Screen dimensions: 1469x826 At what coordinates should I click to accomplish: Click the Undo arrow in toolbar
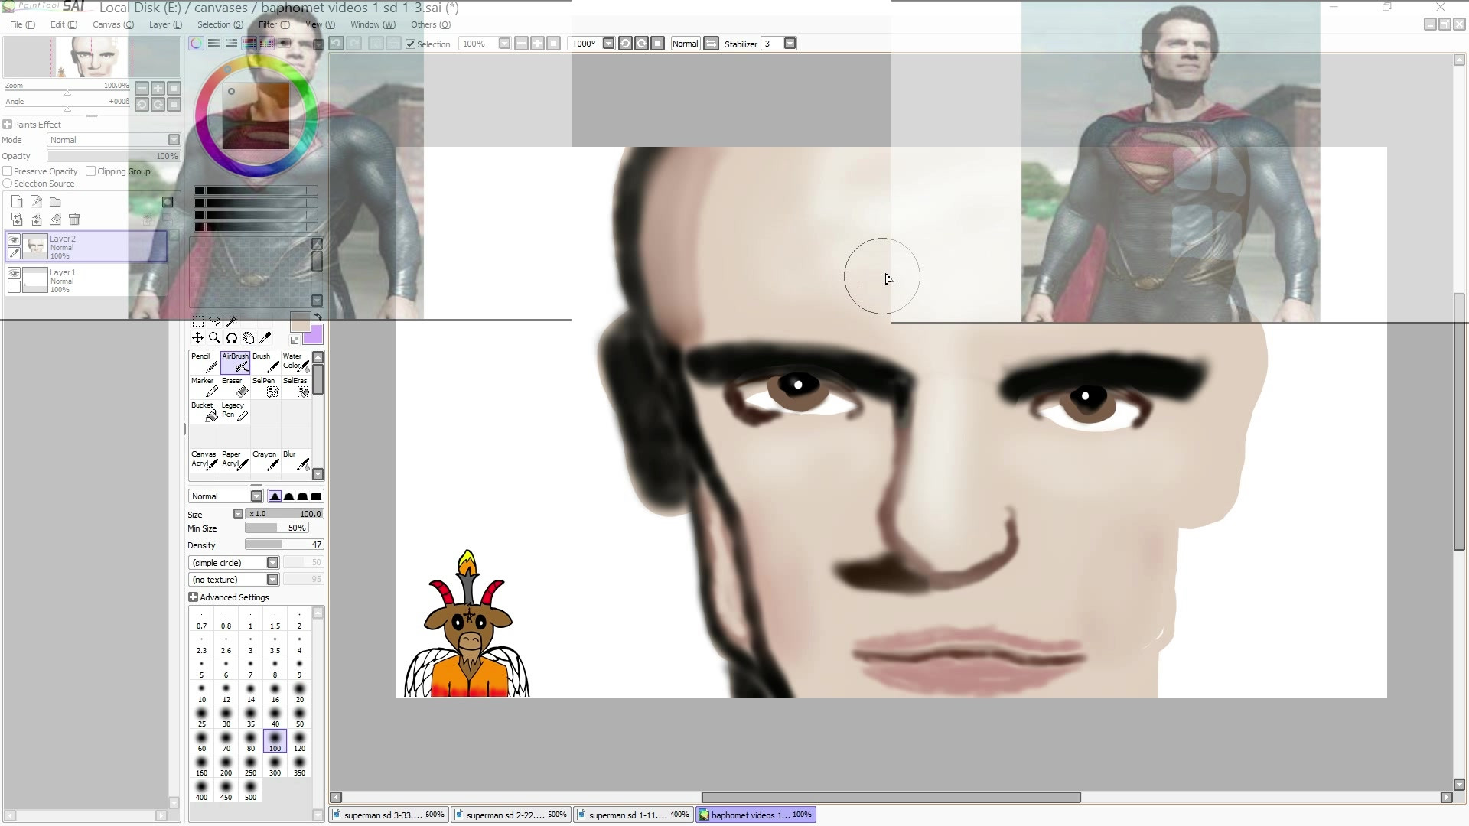coord(336,44)
